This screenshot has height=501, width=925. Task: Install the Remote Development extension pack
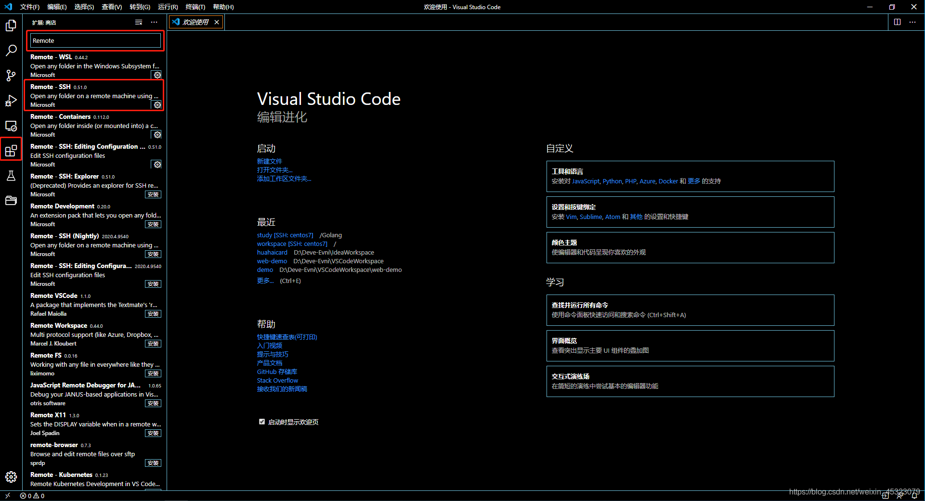[x=153, y=224]
